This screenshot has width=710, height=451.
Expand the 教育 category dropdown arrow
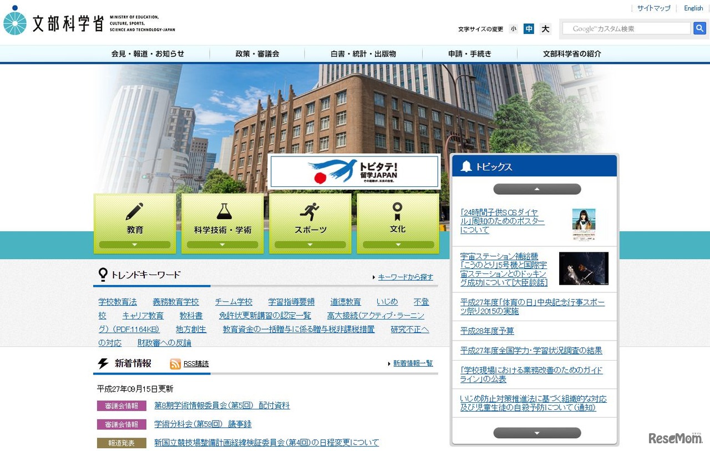(x=134, y=244)
